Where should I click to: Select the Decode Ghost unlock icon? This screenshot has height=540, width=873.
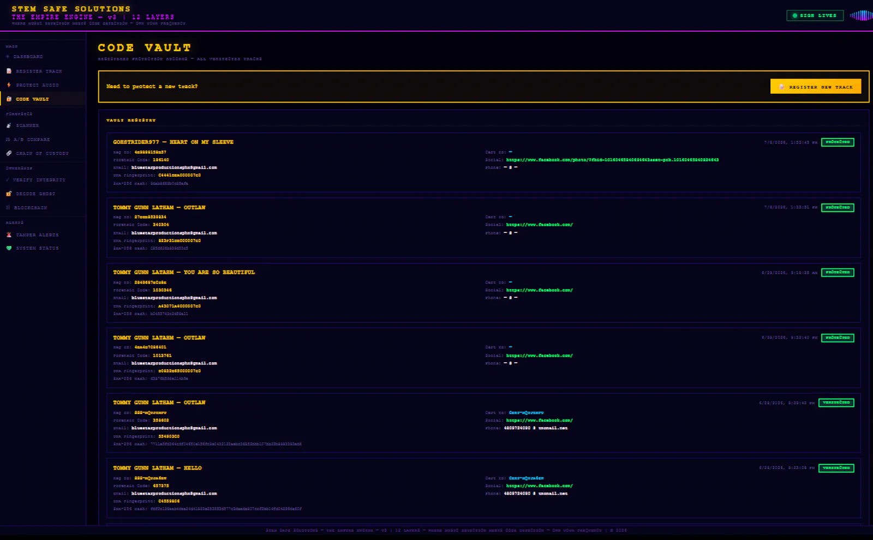point(9,194)
